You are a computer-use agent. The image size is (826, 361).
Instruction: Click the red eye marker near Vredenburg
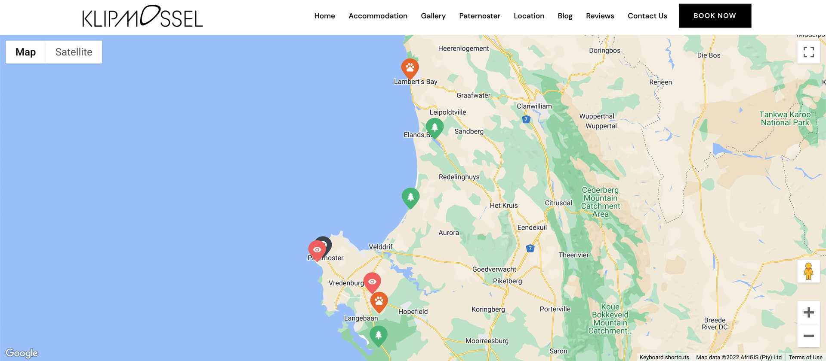point(372,282)
